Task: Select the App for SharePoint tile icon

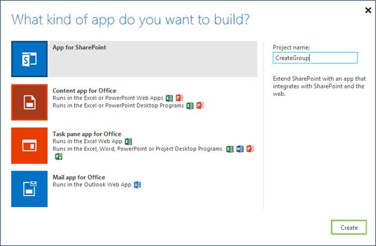Action: pyautogui.click(x=29, y=59)
